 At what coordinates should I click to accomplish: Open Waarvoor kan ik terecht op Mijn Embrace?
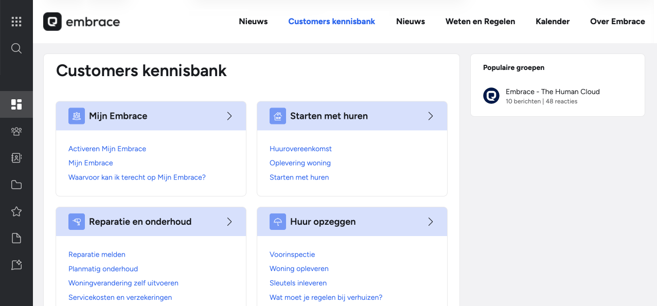coord(137,177)
